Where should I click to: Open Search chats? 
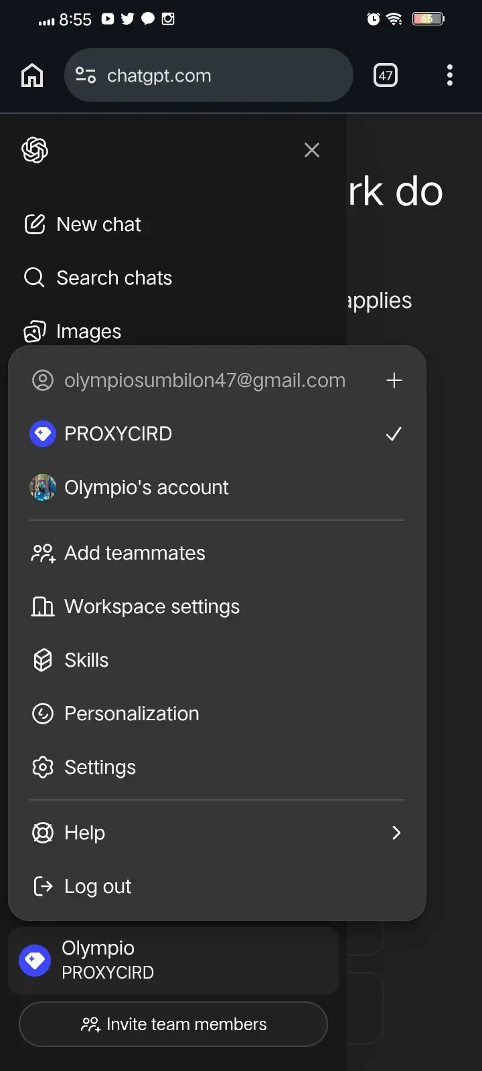pyautogui.click(x=98, y=278)
